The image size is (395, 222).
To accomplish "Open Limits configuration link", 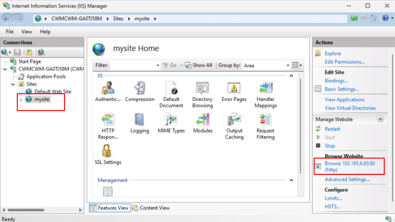I will coord(333,198).
